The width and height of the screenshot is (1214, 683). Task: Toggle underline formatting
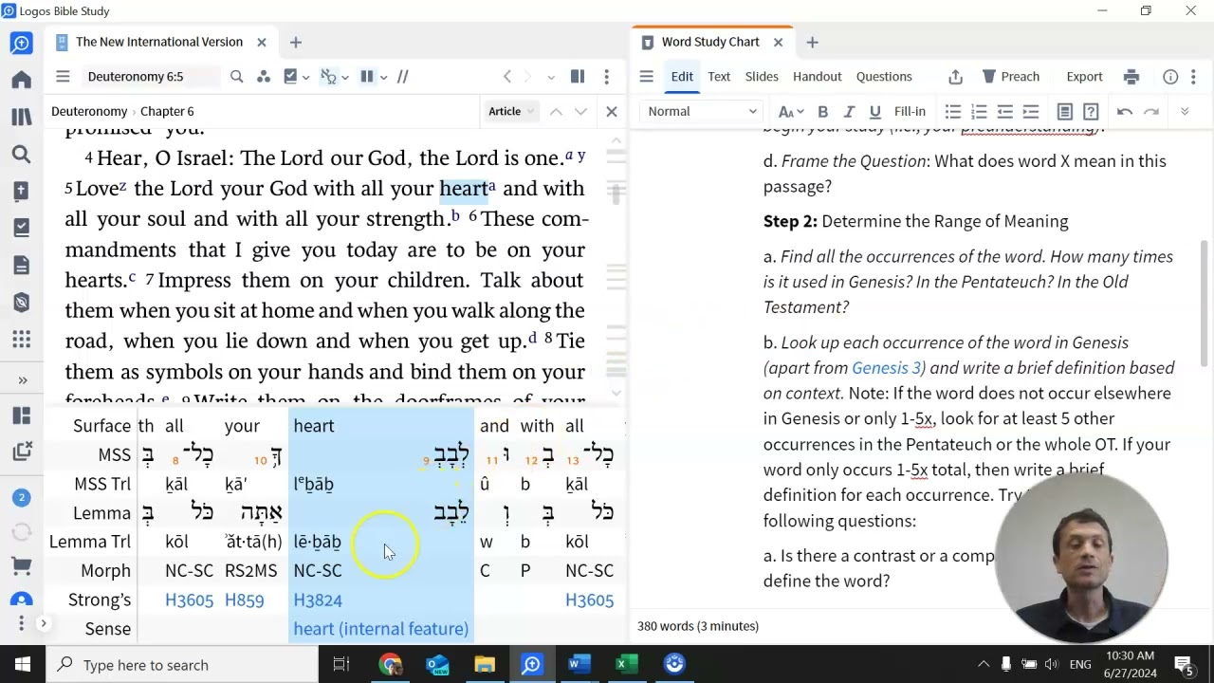[x=874, y=111]
